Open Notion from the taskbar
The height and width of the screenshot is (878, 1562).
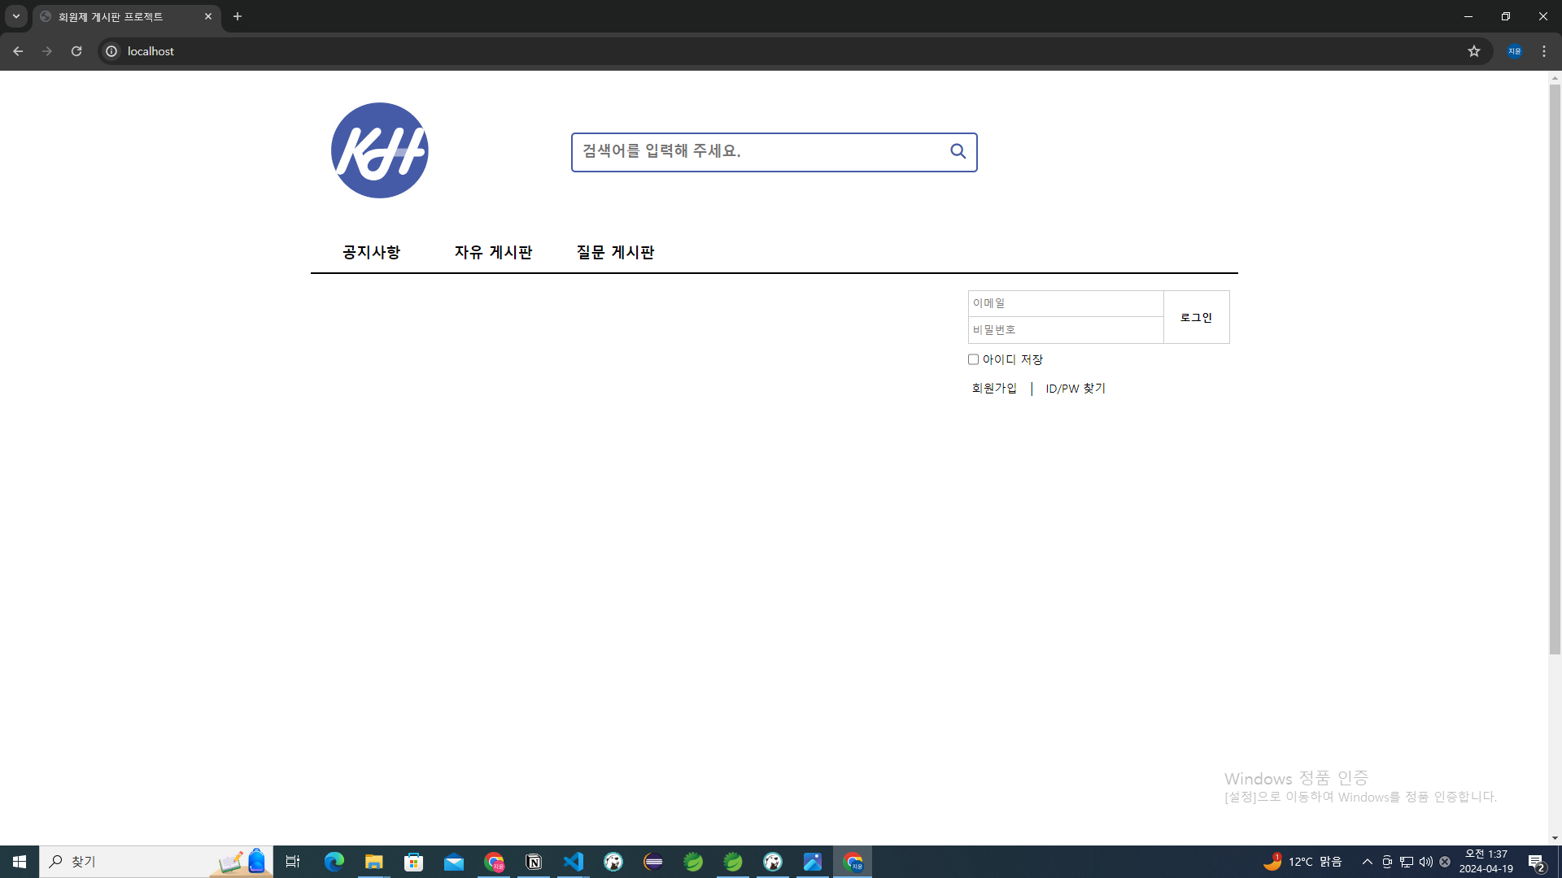534,862
